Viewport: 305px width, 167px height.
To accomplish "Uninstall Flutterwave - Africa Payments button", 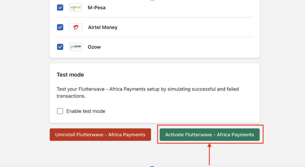I will tap(100, 135).
